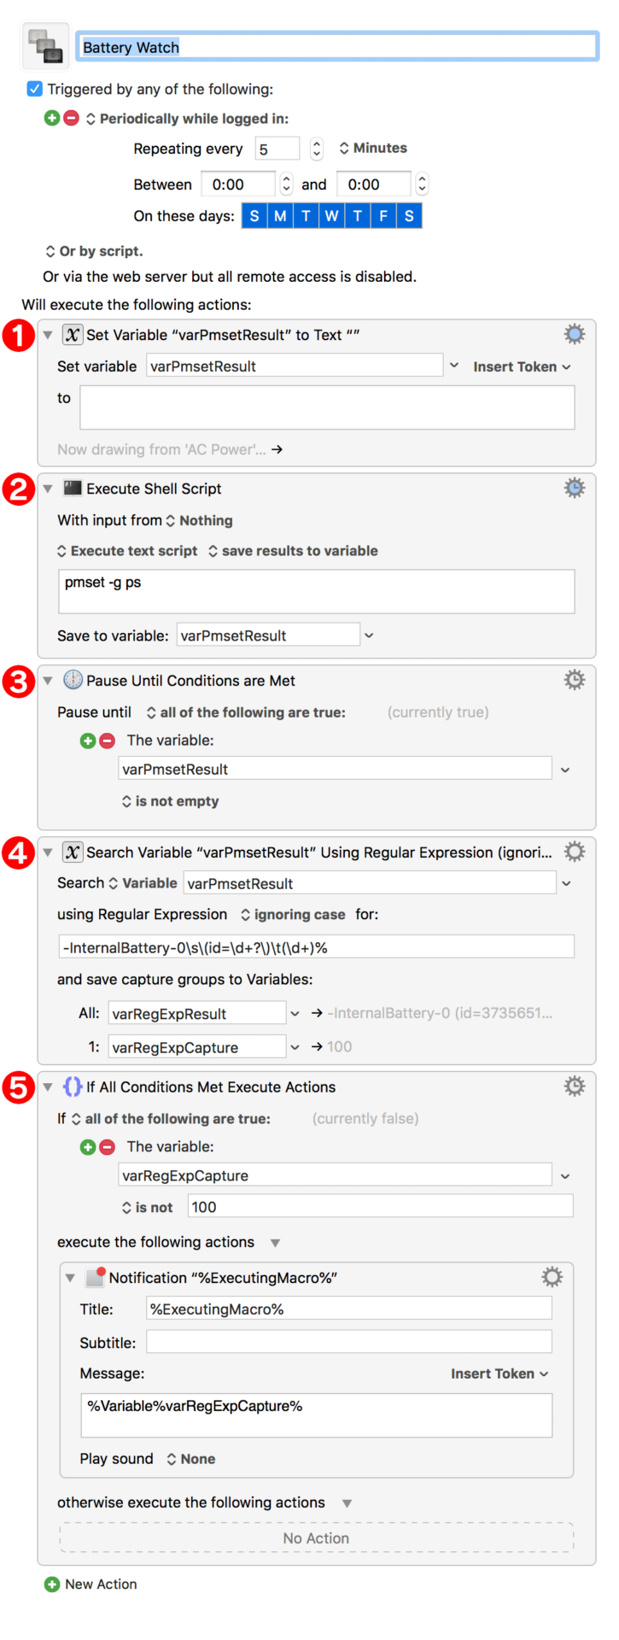Uncheck Triggered by any of the following
This screenshot has width=619, height=1640.
coord(35,89)
